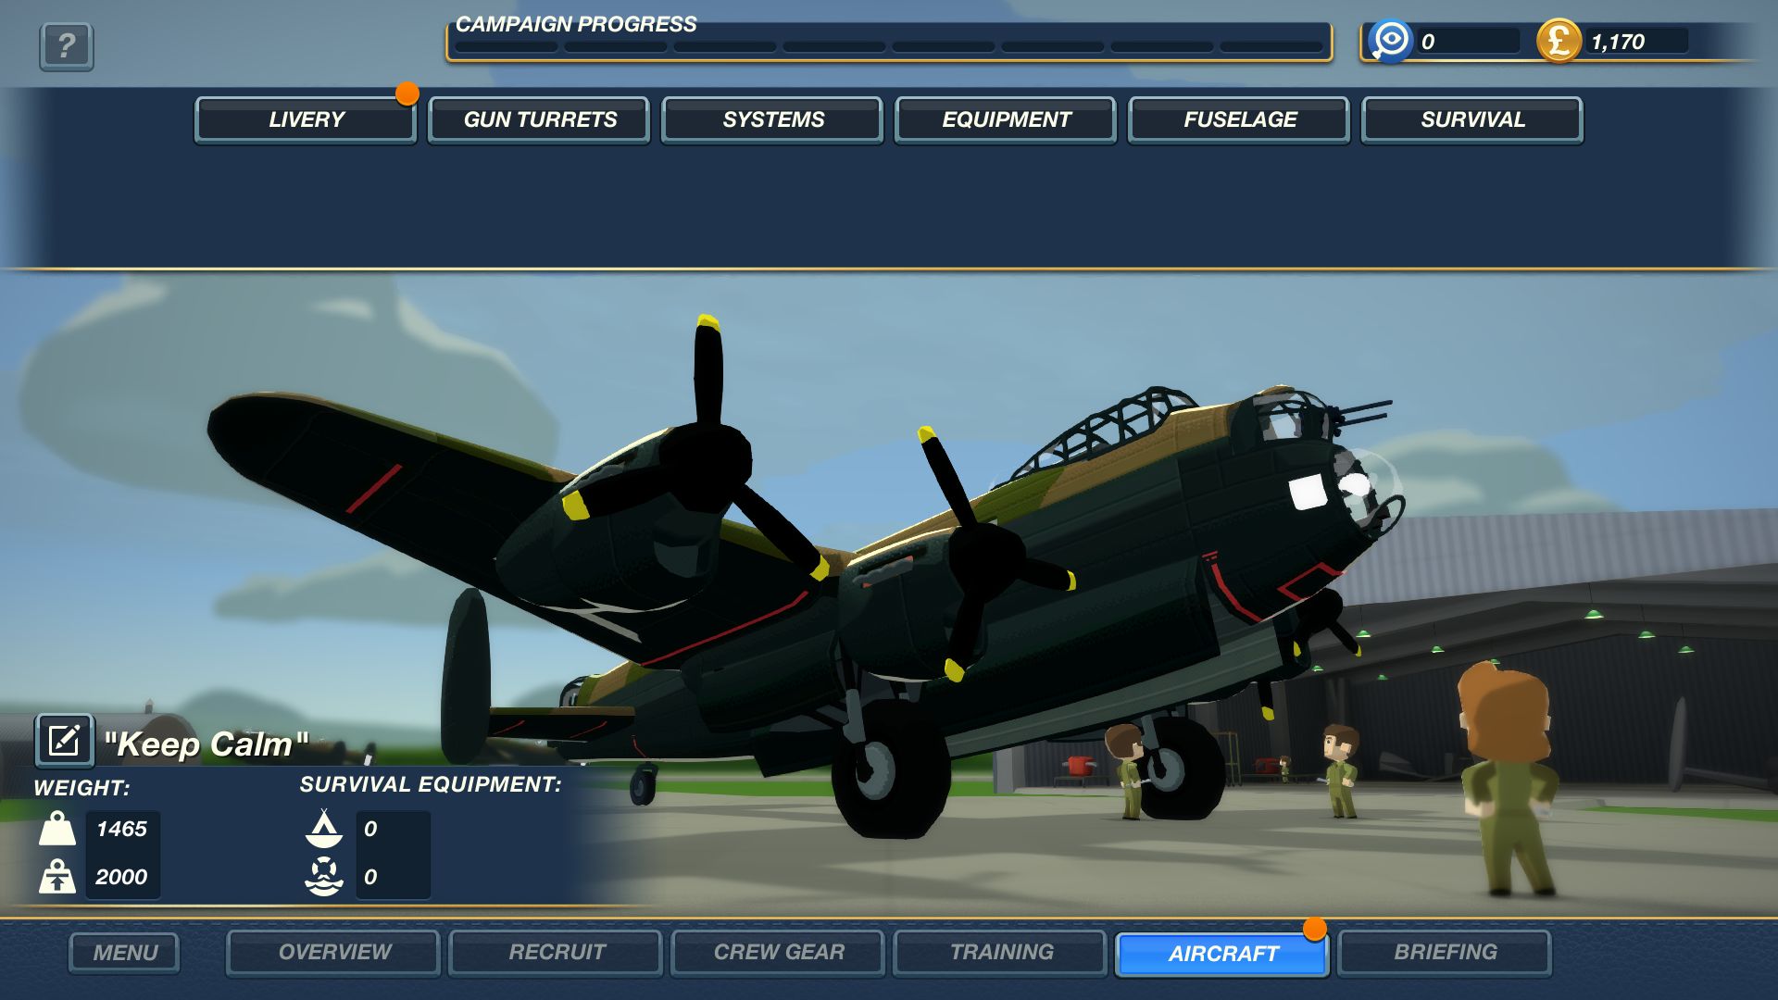
Task: Click the gold pound coin icon
Action: click(x=1559, y=41)
